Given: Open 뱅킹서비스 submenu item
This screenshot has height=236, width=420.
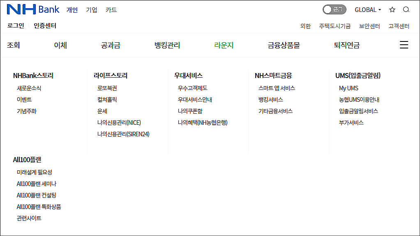Looking at the screenshot, I should click(270, 100).
